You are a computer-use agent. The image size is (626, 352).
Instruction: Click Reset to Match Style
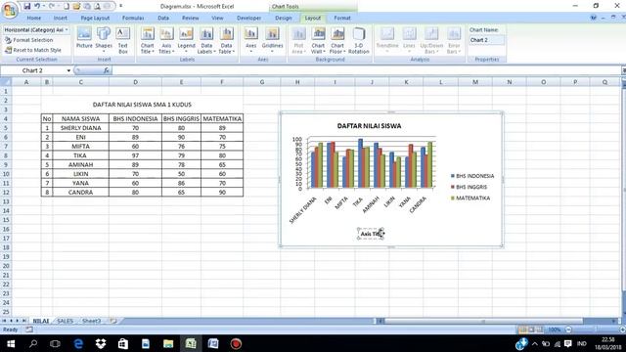click(x=32, y=50)
